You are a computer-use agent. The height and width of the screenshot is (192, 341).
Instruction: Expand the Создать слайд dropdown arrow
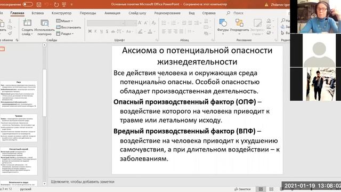[x=32, y=34]
